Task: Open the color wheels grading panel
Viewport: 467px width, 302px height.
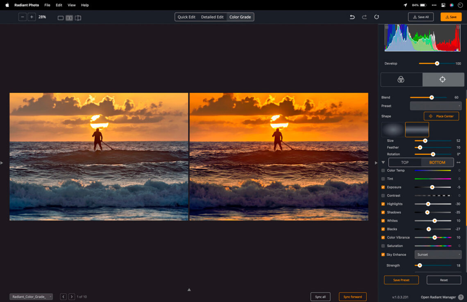Action: (x=401, y=79)
